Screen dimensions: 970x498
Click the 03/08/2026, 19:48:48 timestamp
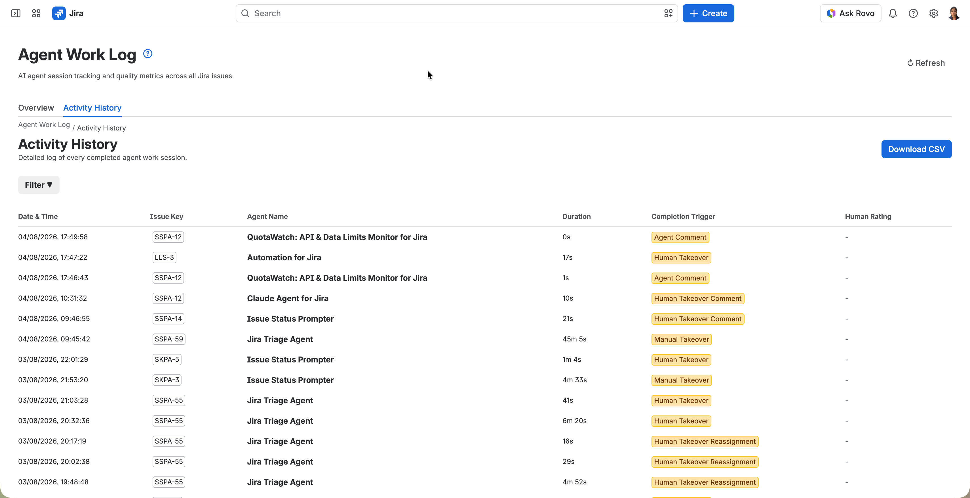pyautogui.click(x=53, y=482)
